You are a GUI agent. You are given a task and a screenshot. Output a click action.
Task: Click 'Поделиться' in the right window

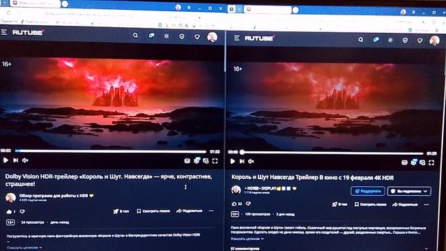coord(405,204)
